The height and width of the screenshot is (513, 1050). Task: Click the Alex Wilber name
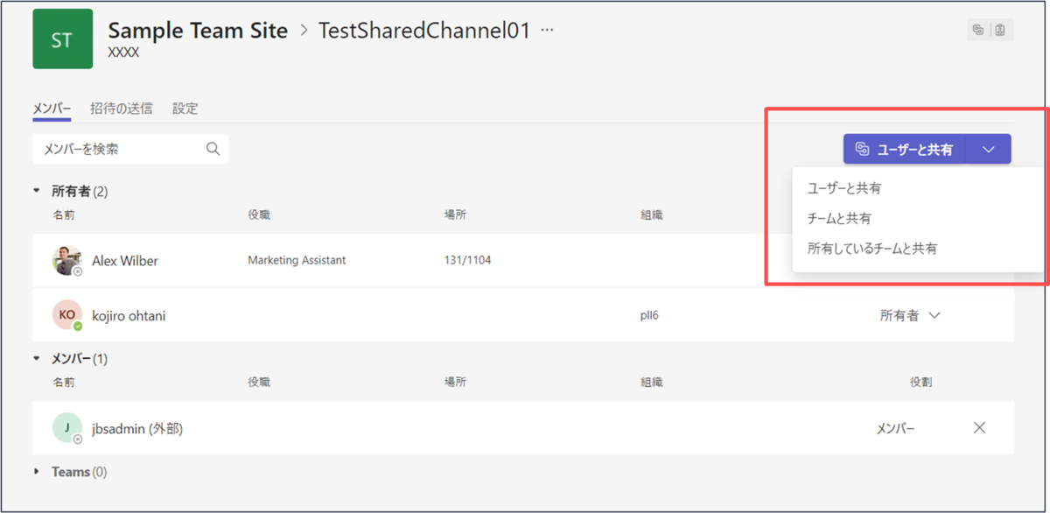pyautogui.click(x=125, y=261)
